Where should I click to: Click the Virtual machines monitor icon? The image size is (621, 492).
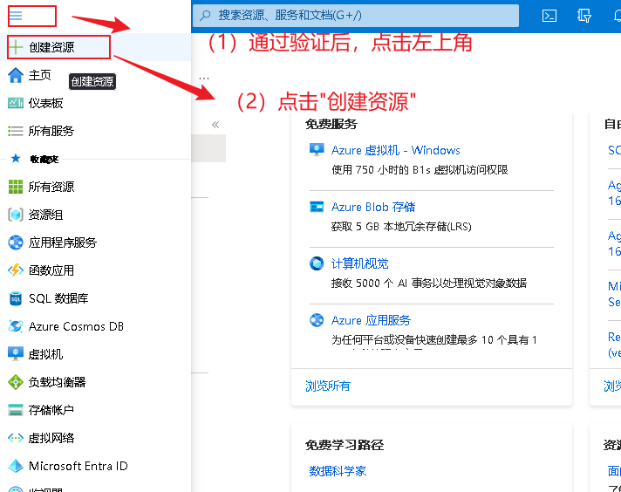pyautogui.click(x=16, y=354)
